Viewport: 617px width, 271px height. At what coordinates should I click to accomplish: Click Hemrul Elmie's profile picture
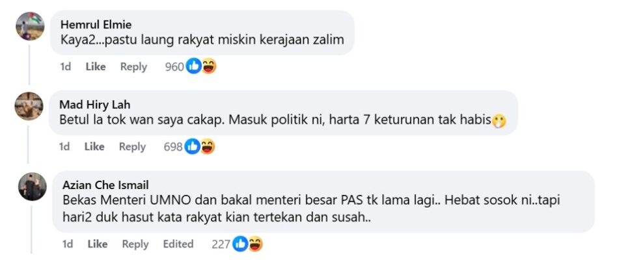tap(29, 27)
